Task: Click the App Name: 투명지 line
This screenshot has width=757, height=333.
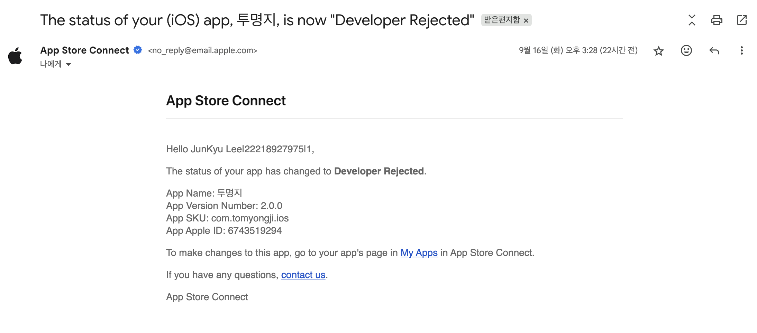Action: tap(204, 193)
